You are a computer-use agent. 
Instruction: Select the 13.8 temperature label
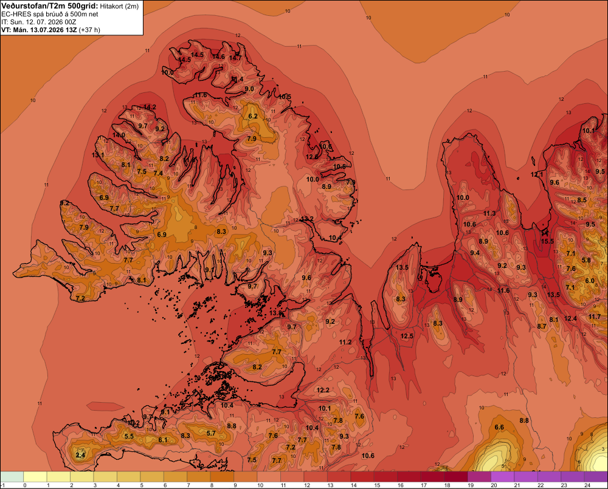pos(275,313)
